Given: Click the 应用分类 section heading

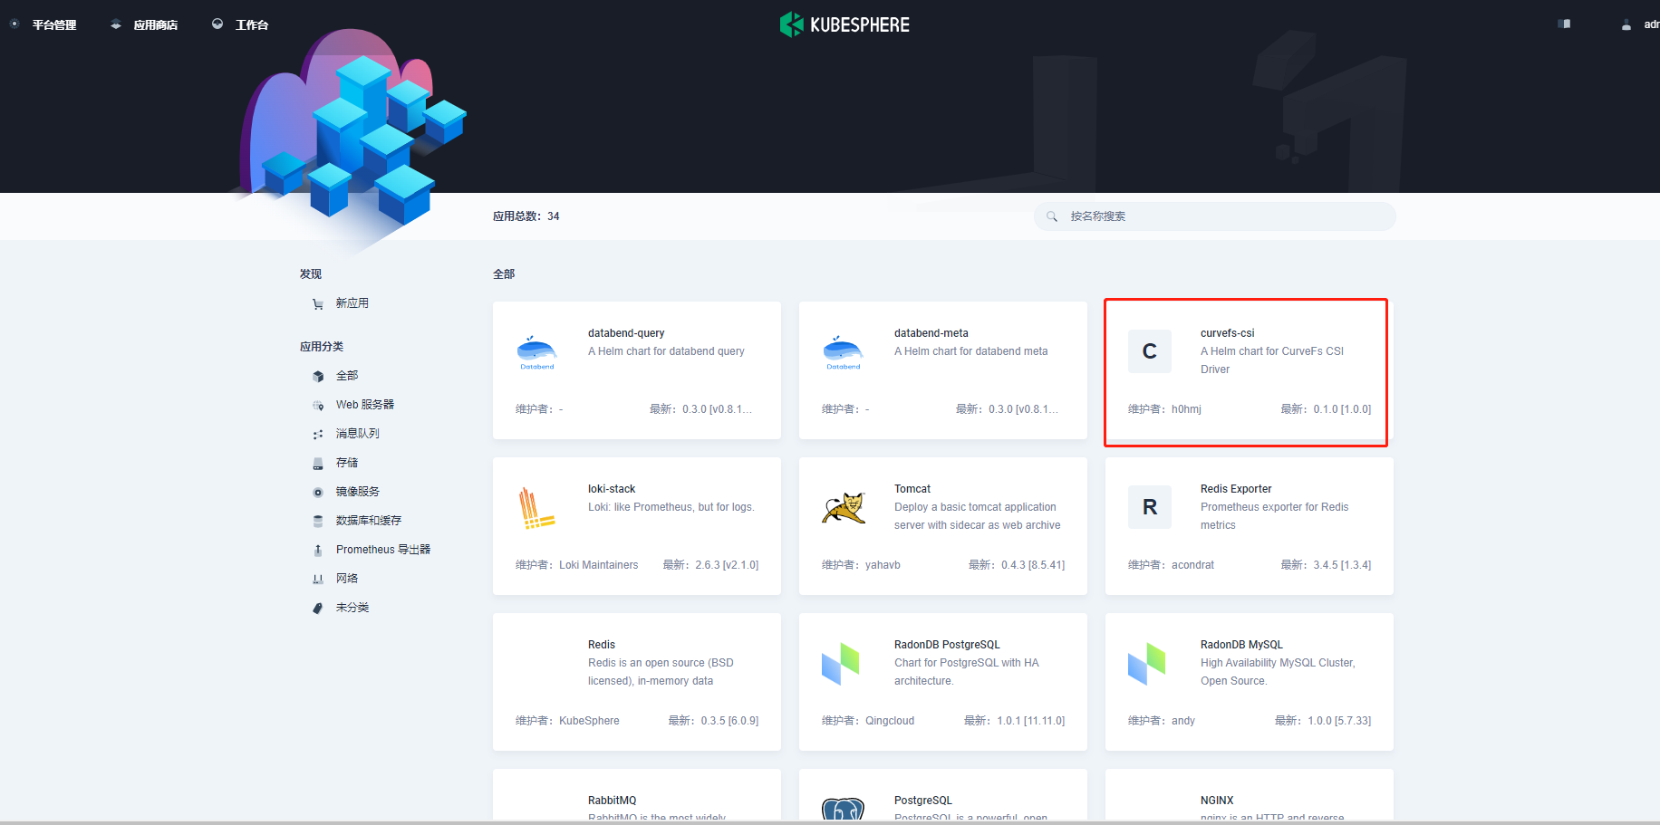Looking at the screenshot, I should pyautogui.click(x=322, y=347).
